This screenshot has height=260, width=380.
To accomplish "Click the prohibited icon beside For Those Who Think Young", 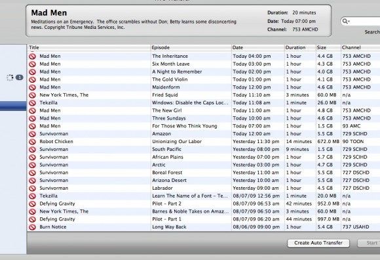I will point(33,126).
